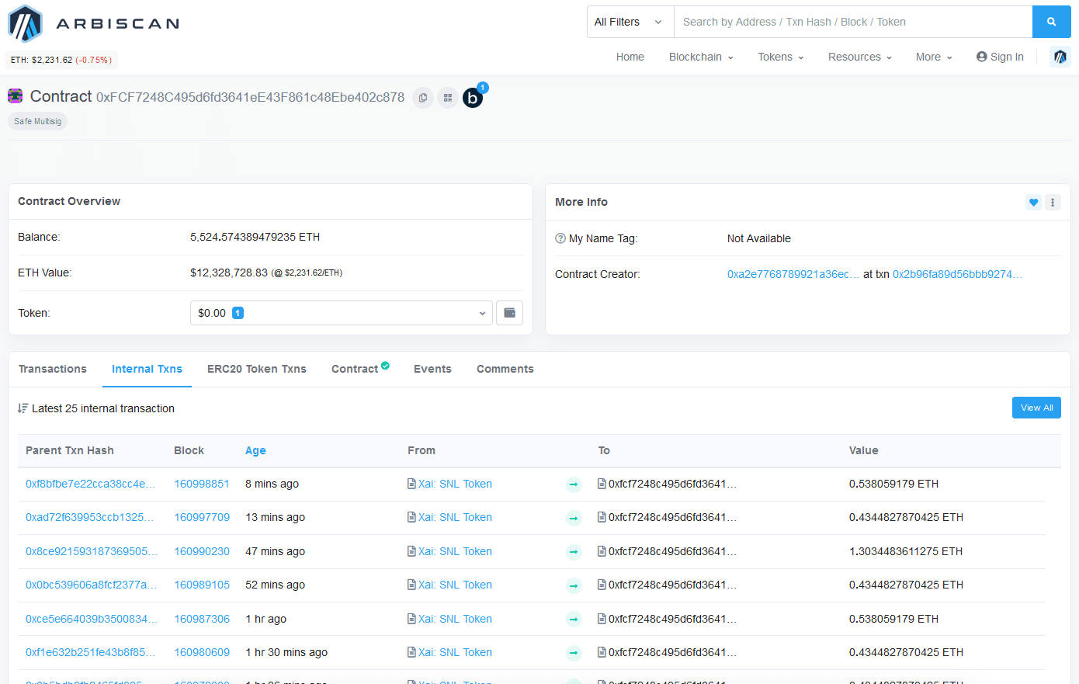The width and height of the screenshot is (1079, 684).
Task: Click the Arbitrum network icon in navbar
Action: [1060, 57]
